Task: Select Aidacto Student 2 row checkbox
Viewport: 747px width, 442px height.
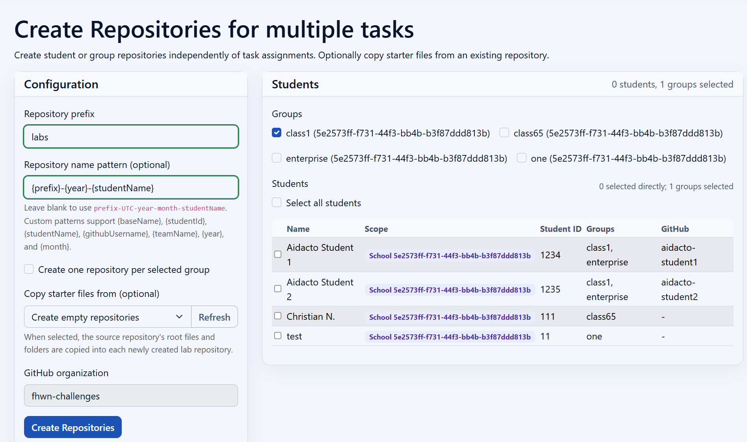Action: tap(278, 289)
